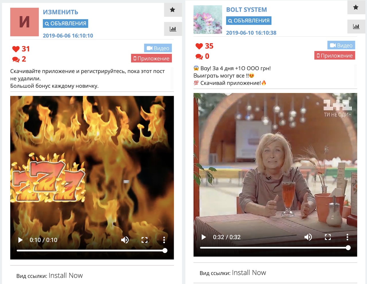Star the ИЗМЕНИТЬ ad card
The width and height of the screenshot is (367, 284).
tap(173, 10)
